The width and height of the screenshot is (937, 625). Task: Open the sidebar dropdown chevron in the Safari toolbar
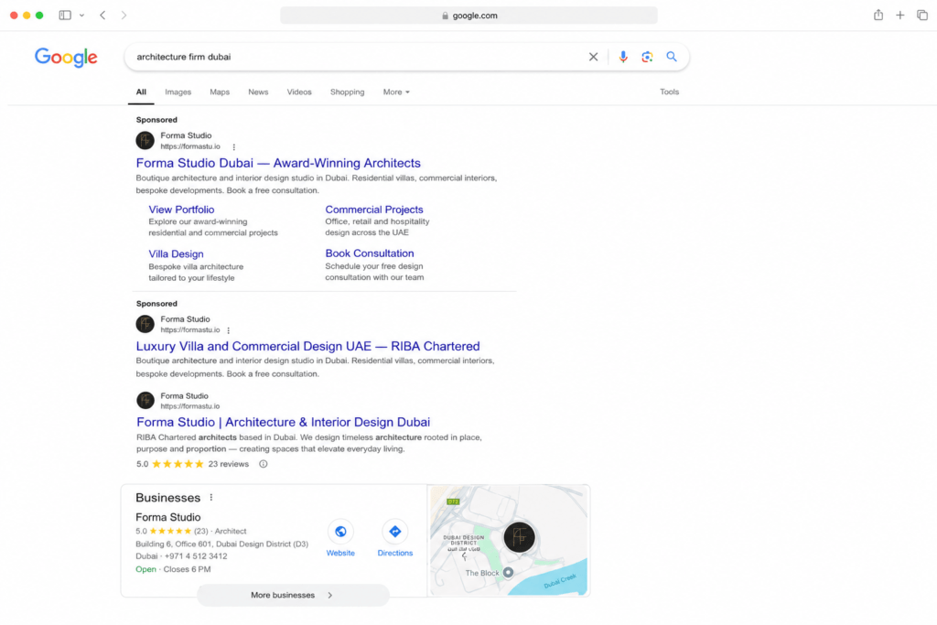(x=81, y=15)
